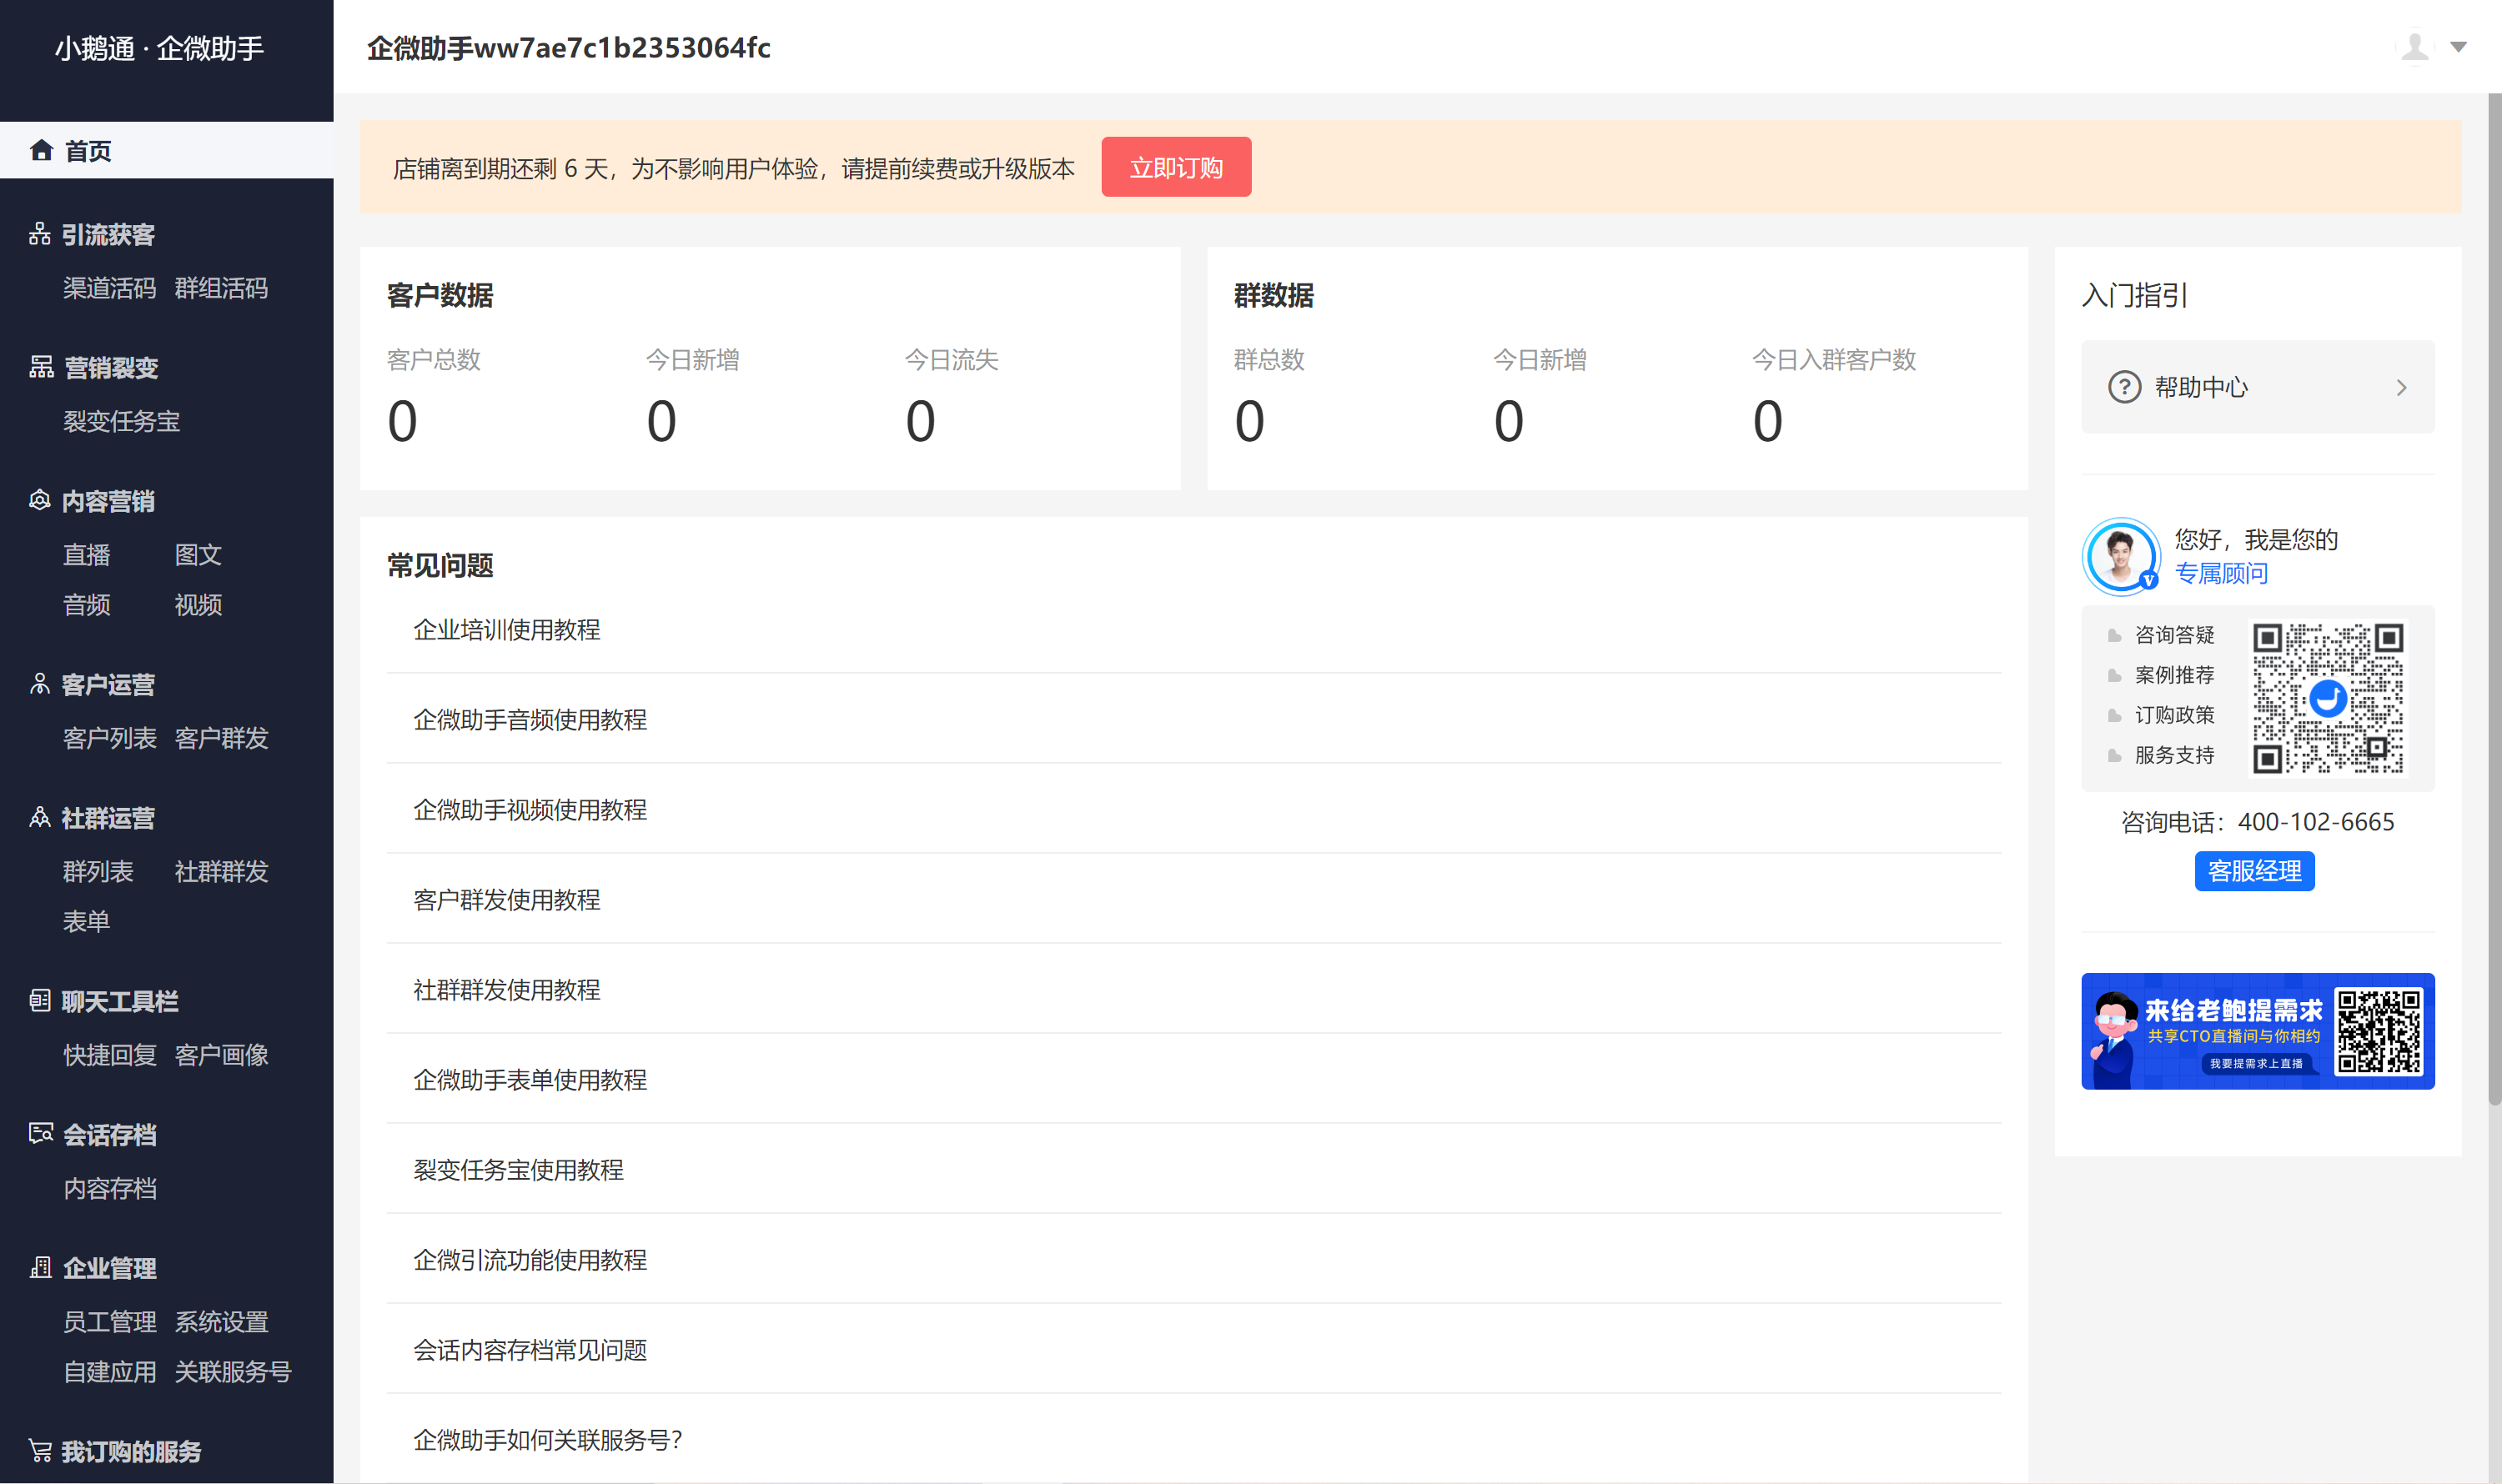This screenshot has height=1484, width=2502.
Task: Click the 专属顾问 advisor avatar
Action: pos(2121,556)
